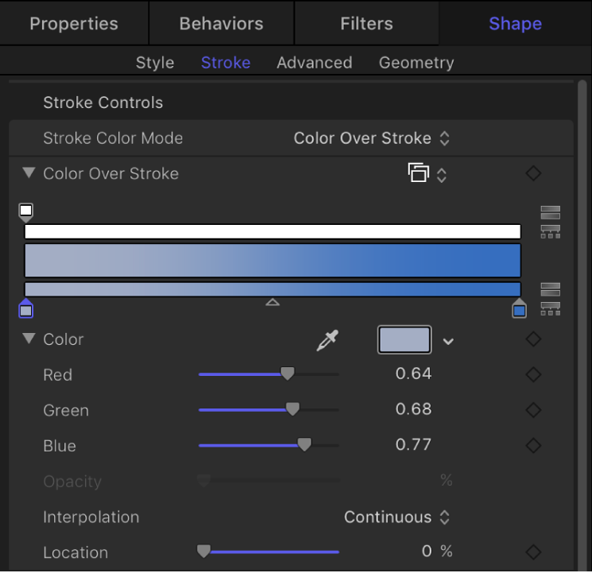Click the Location row keyframe diamond

(534, 552)
